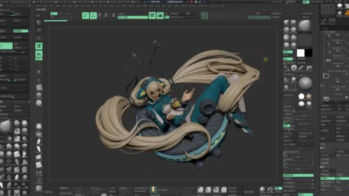Click the white sphere icon on left shelf
The image size is (349, 196).
click(39, 103)
